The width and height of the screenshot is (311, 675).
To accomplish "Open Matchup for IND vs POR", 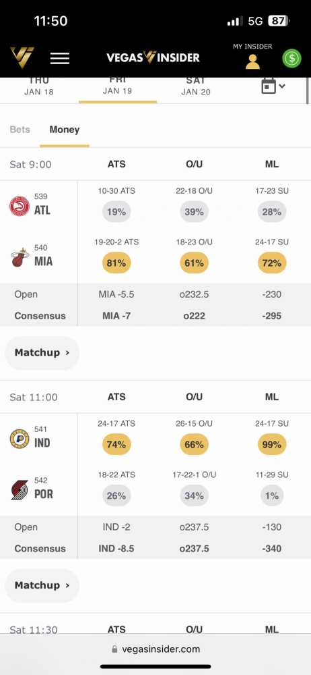I will pyautogui.click(x=42, y=585).
